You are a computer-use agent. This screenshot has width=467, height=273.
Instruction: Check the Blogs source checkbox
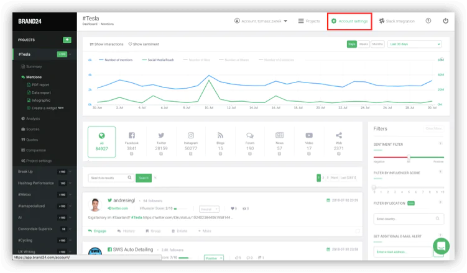pyautogui.click(x=220, y=154)
